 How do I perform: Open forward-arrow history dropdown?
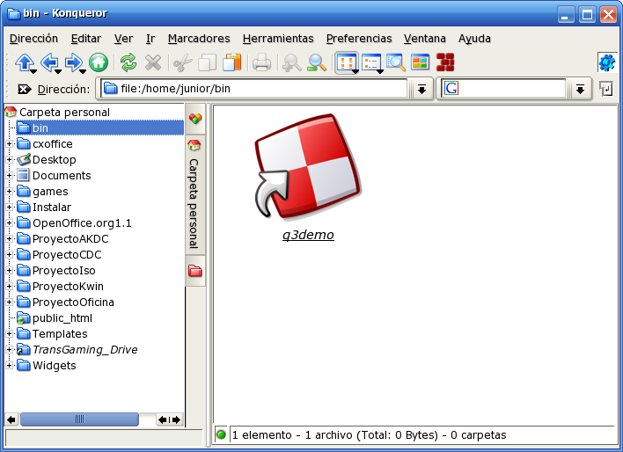click(x=83, y=71)
